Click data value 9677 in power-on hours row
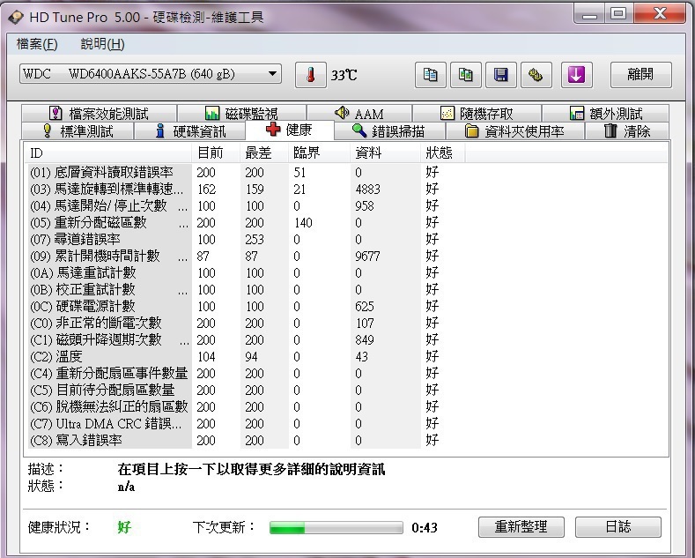This screenshot has width=695, height=558. pos(367,256)
